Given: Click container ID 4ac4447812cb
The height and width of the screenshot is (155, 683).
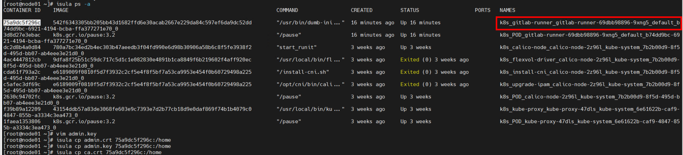Looking at the screenshot, I should (x=22, y=60).
